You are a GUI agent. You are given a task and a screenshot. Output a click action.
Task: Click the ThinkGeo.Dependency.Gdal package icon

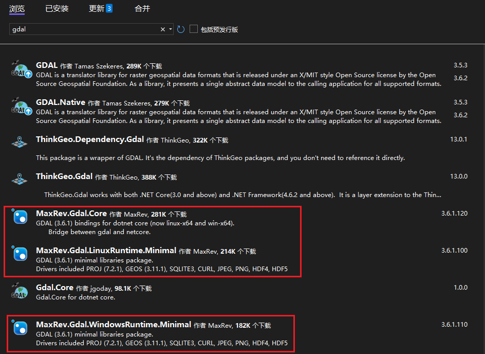click(20, 143)
